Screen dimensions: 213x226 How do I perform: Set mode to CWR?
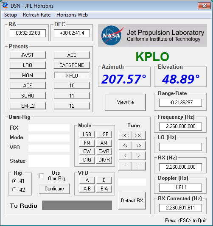click(x=104, y=151)
